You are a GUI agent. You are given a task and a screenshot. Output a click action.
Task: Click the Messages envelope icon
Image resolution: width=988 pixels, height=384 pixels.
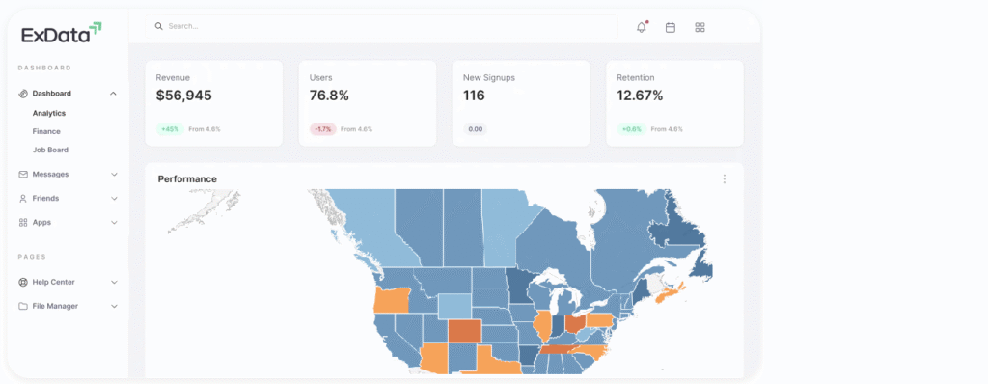point(23,174)
